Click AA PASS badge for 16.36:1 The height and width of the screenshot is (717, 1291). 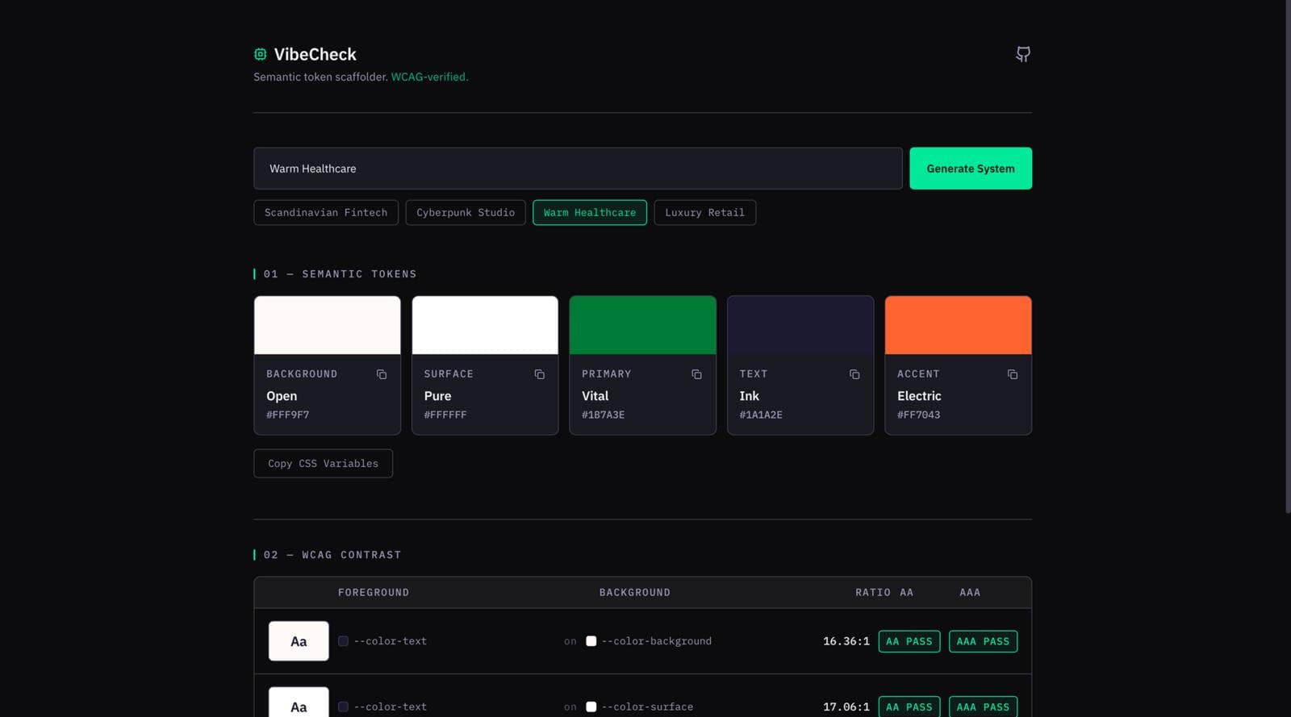(x=909, y=641)
